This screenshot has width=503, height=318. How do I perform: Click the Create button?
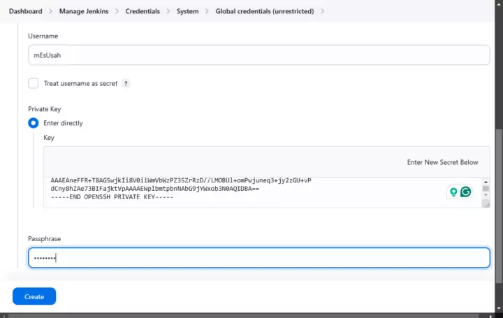(x=34, y=296)
